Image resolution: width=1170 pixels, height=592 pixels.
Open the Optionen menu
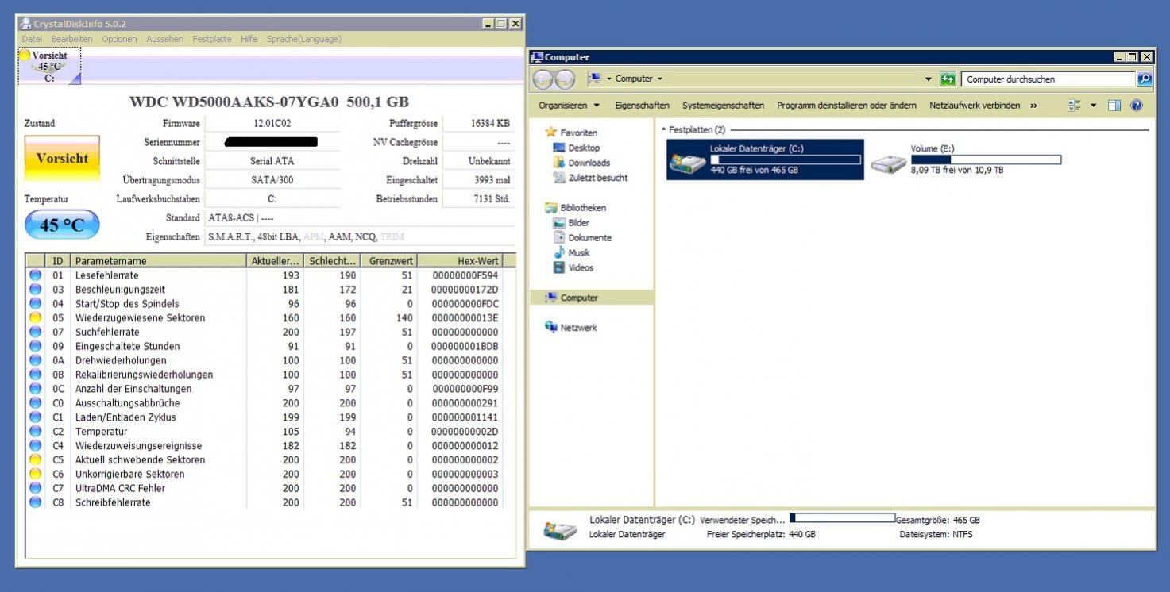tap(119, 39)
